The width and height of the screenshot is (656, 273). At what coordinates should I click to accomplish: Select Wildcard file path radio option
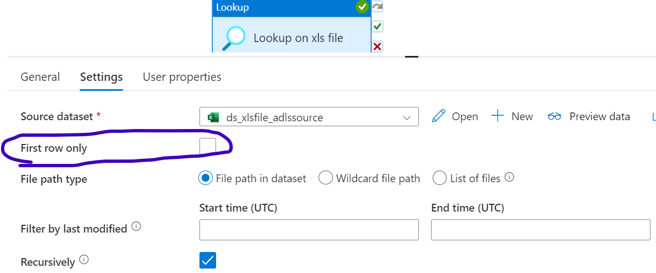click(x=325, y=178)
